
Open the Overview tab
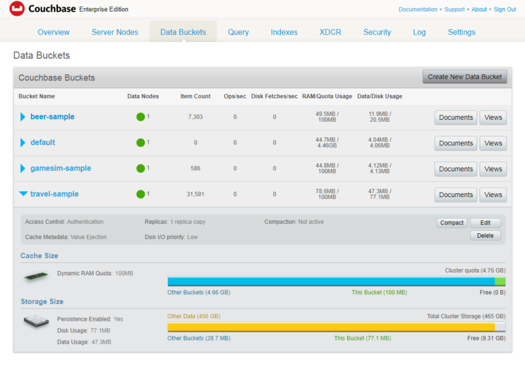54,32
